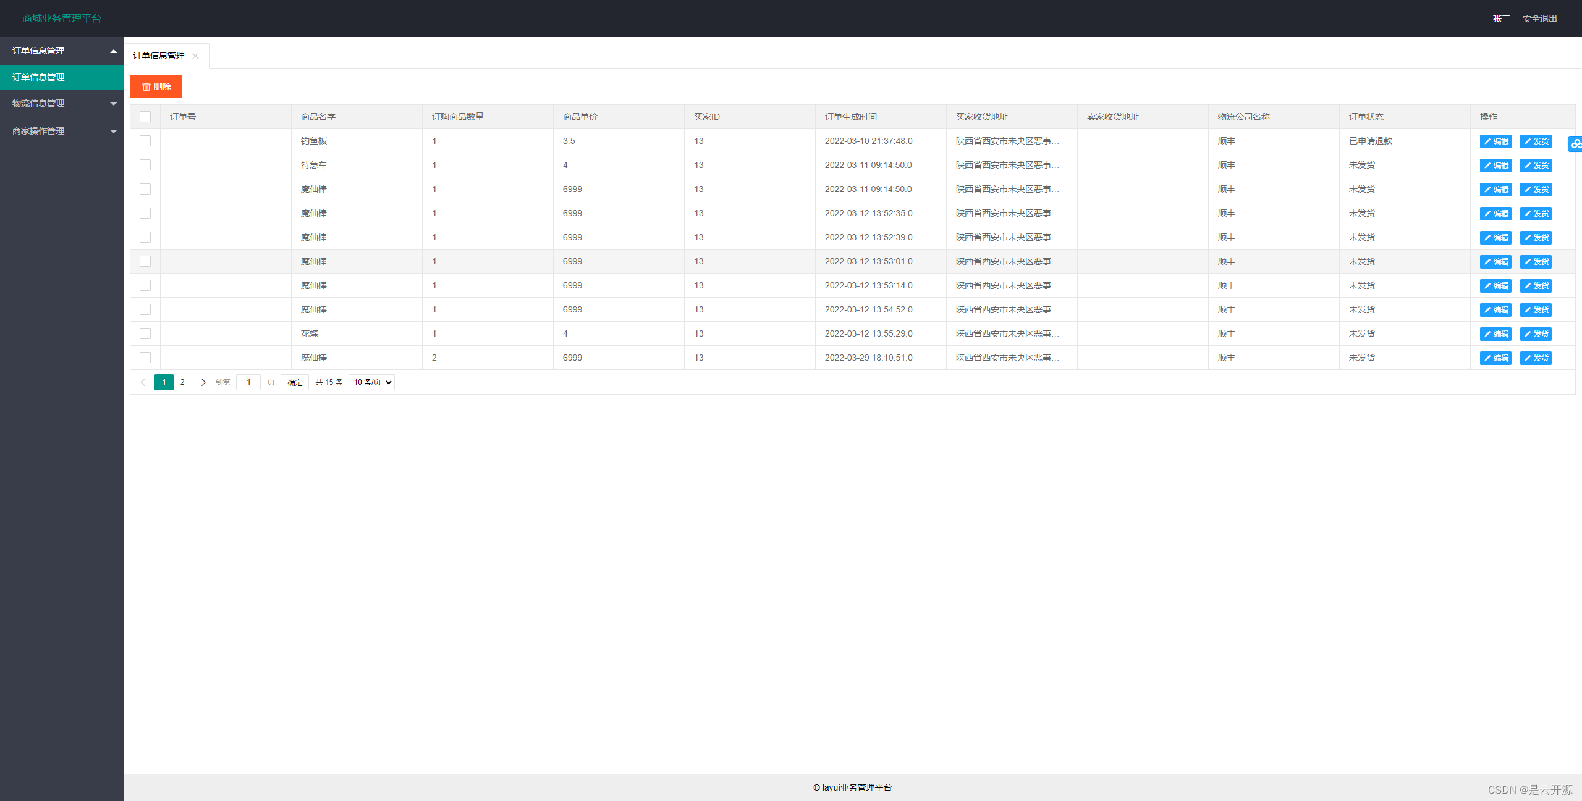Switch to the 订单信息管理 page tab
This screenshot has height=801, width=1582.
coord(159,56)
